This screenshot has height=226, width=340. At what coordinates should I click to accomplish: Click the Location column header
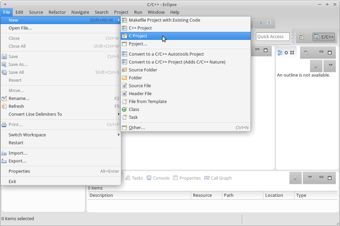tap(279, 195)
